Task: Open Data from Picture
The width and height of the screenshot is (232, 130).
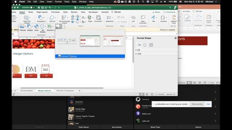Action: (27, 19)
